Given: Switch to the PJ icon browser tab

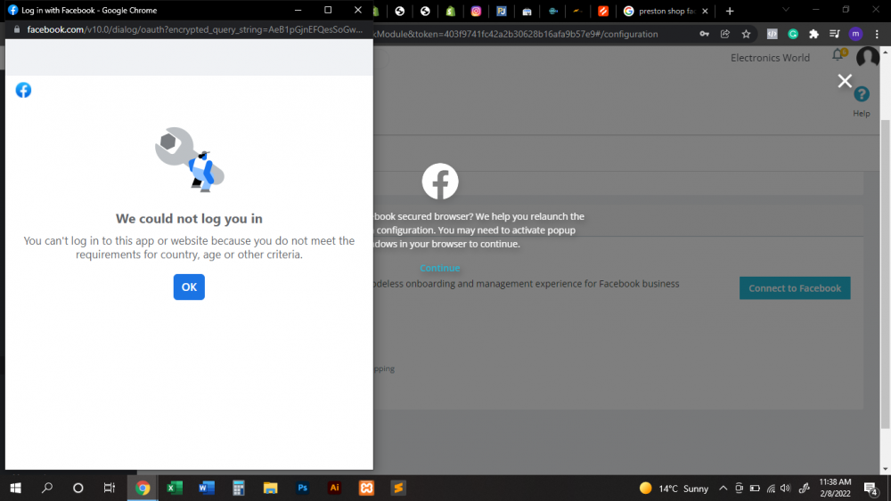Looking at the screenshot, I should pos(501,11).
